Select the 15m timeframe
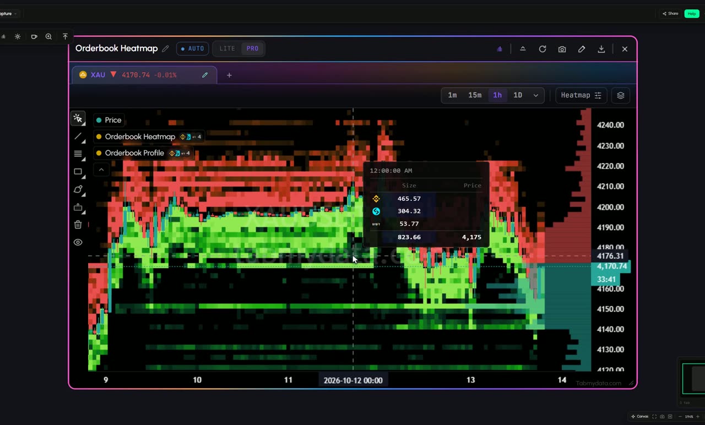The width and height of the screenshot is (705, 425). 475,95
